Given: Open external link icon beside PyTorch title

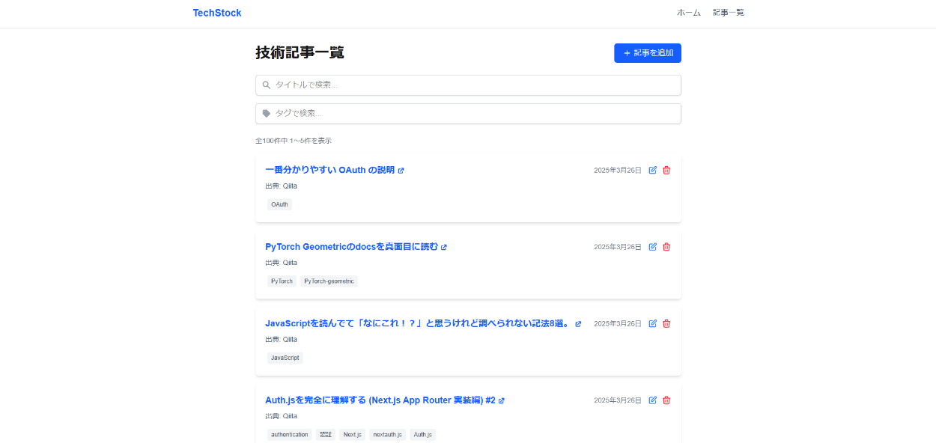Looking at the screenshot, I should pos(444,248).
